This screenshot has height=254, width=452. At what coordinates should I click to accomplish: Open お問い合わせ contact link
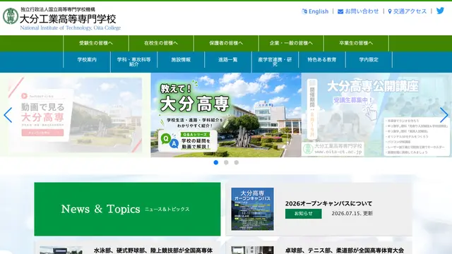(358, 11)
